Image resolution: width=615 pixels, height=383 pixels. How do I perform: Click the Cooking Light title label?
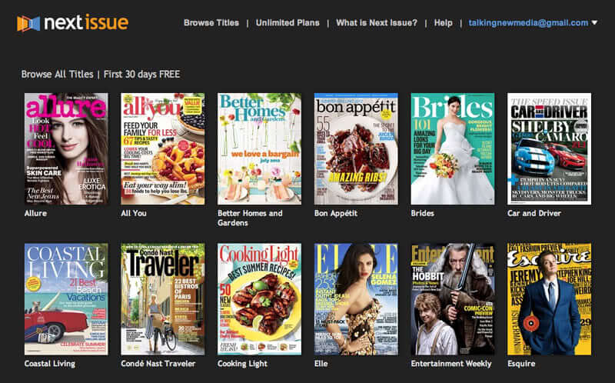click(x=243, y=364)
